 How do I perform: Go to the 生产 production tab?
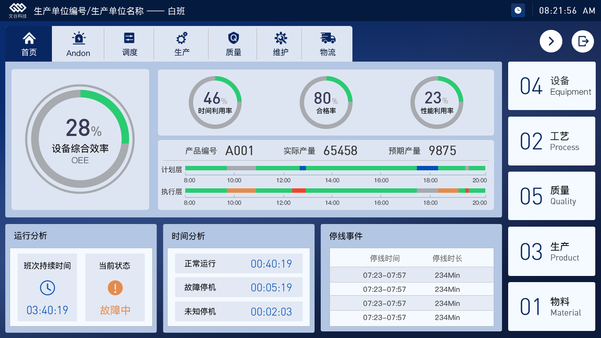tap(182, 44)
